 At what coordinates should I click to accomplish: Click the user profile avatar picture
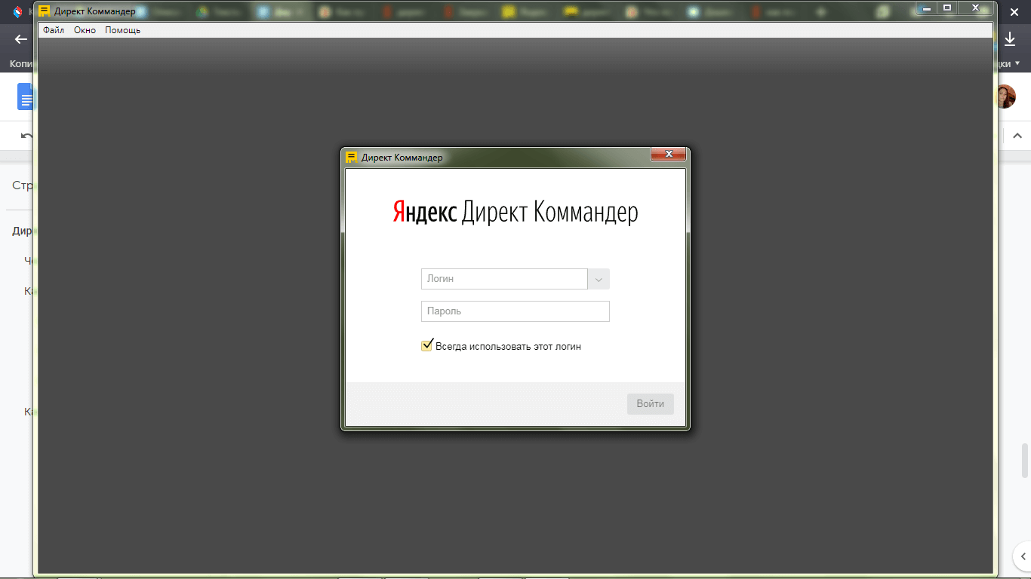coord(1007,96)
